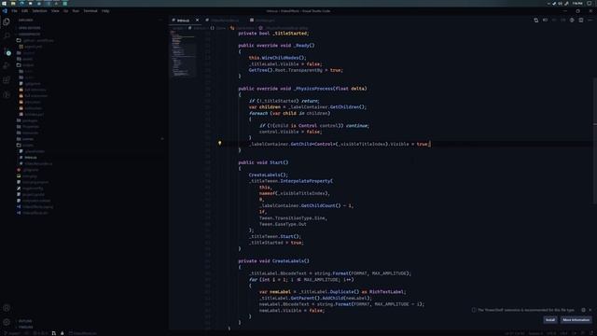597x336 pixels.
Task: Open the Run and Debug view
Action: coord(7,65)
